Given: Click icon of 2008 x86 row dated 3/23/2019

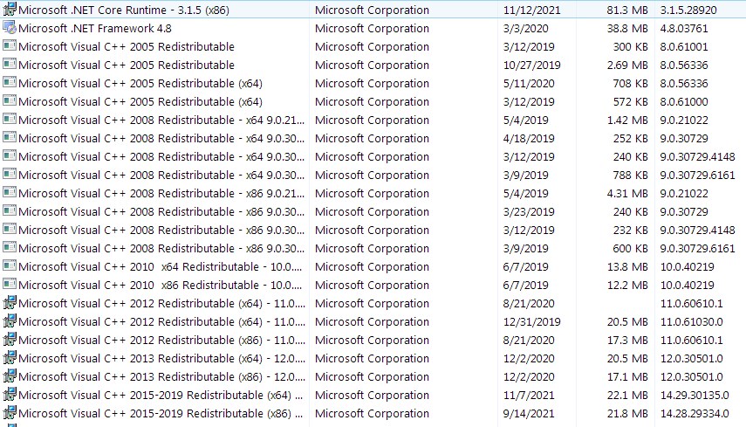Looking at the screenshot, I should click(10, 211).
